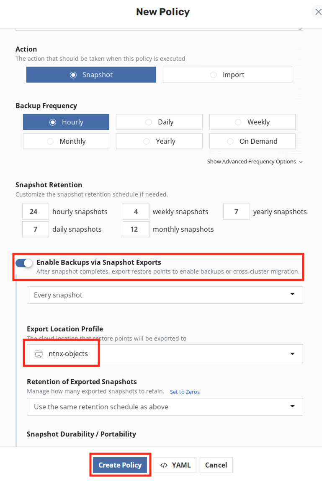The width and height of the screenshot is (322, 481).
Task: Open the Export Location Profile dropdown
Action: pos(165,354)
